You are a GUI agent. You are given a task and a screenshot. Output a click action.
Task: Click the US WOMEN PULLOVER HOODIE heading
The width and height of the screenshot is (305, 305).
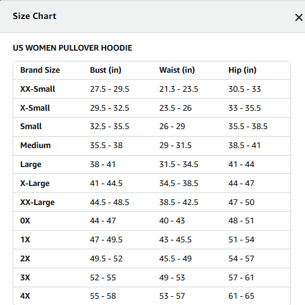[x=73, y=48]
